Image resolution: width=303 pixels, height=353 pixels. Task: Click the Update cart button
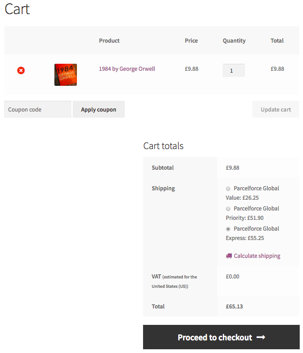pos(276,110)
